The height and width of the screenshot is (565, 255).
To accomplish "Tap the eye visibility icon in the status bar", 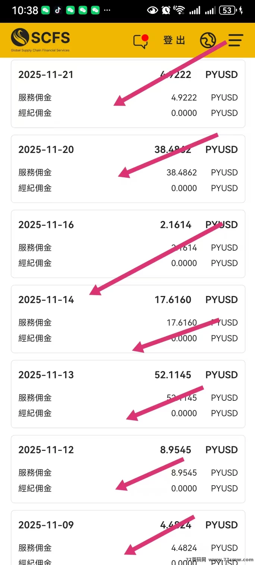I will (153, 10).
